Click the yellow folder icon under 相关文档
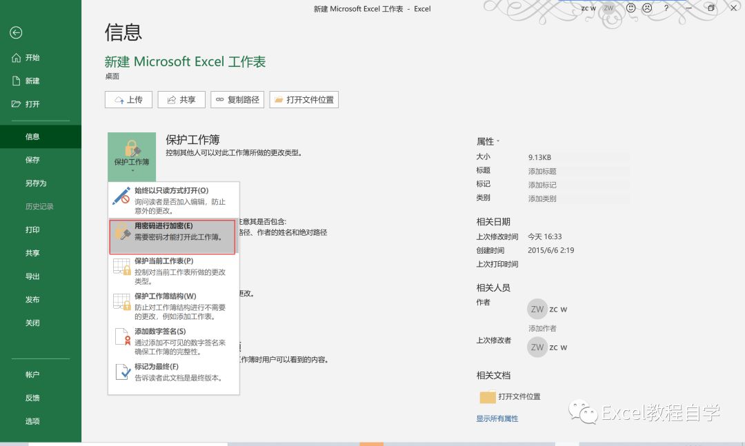This screenshot has width=745, height=446. click(488, 396)
